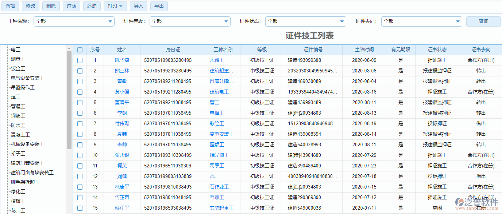Check the checkbox for row 陈华健
Viewport: 502px width, 214px height.
tap(80, 60)
